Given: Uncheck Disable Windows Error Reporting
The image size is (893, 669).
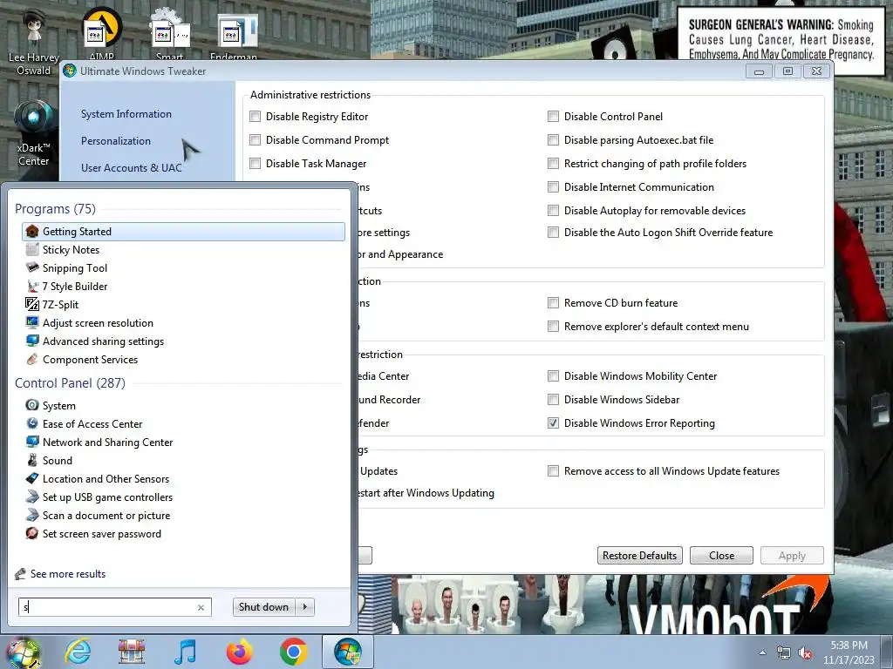Looking at the screenshot, I should tap(553, 423).
